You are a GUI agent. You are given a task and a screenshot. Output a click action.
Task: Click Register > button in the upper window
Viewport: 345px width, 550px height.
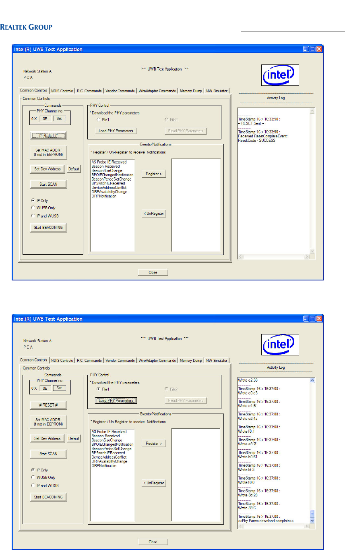coord(154,174)
